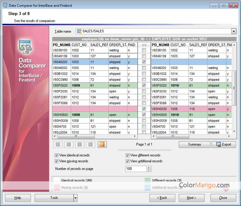Disable View additional records
Image resolution: width=241 pixels, height=206 pixels.
[x=127, y=161]
